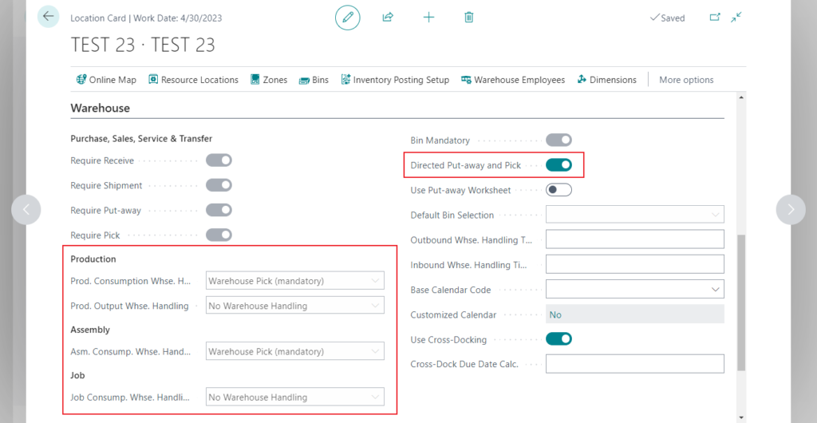Delete record with trash icon

(469, 18)
